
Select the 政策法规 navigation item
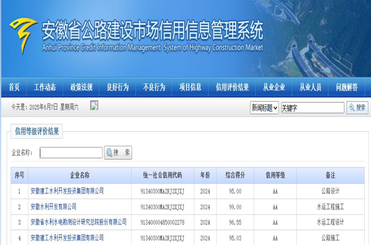81,88
